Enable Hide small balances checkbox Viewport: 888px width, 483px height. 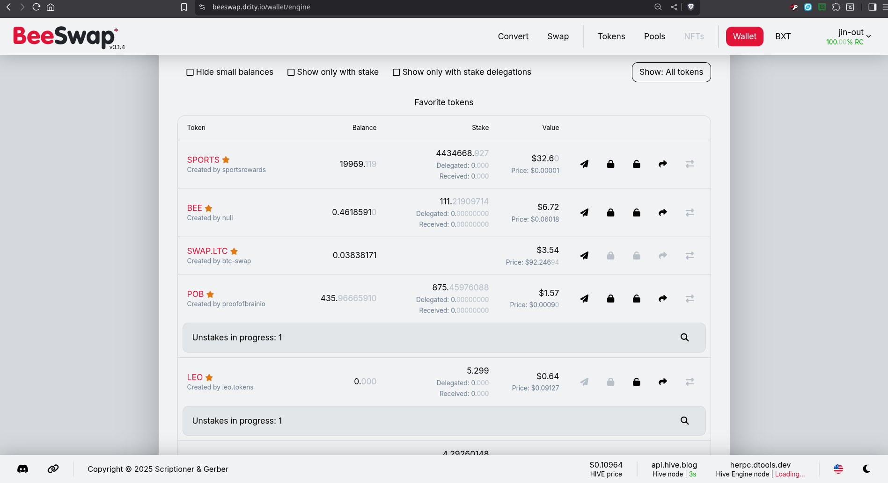click(x=190, y=72)
